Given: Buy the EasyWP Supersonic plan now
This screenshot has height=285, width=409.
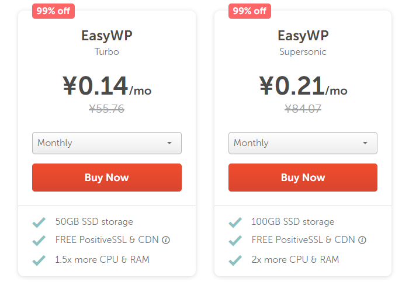Looking at the screenshot, I should (303, 178).
